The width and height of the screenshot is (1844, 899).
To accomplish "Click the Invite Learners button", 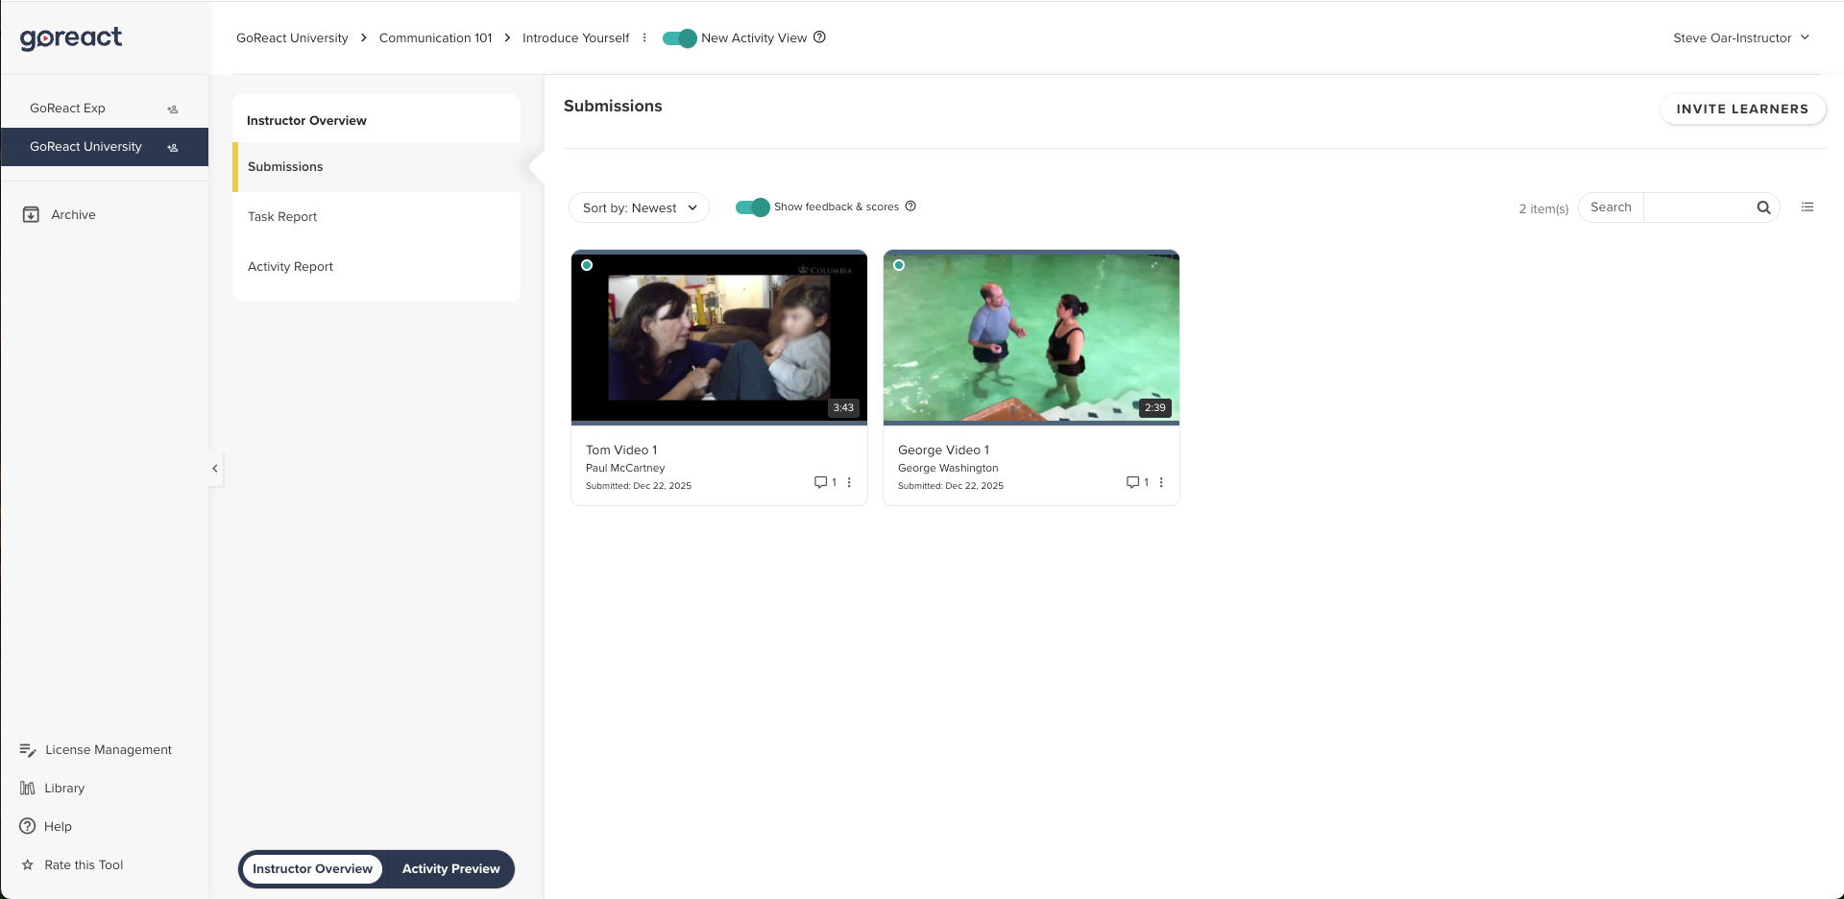I will (x=1742, y=109).
